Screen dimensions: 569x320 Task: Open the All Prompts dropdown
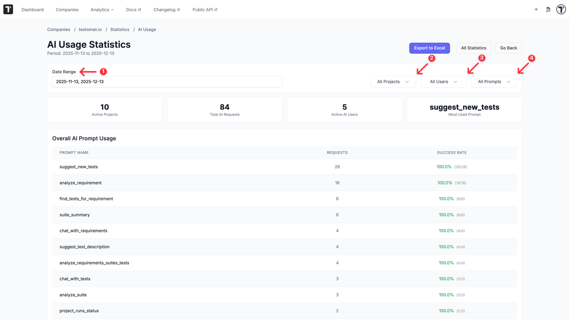[x=494, y=81]
